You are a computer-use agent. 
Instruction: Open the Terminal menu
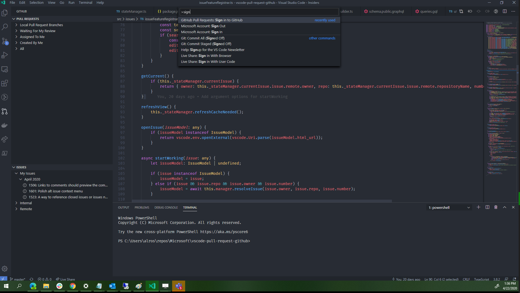[85, 2]
